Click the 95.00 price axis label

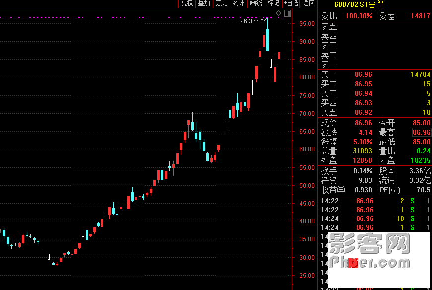307,24
